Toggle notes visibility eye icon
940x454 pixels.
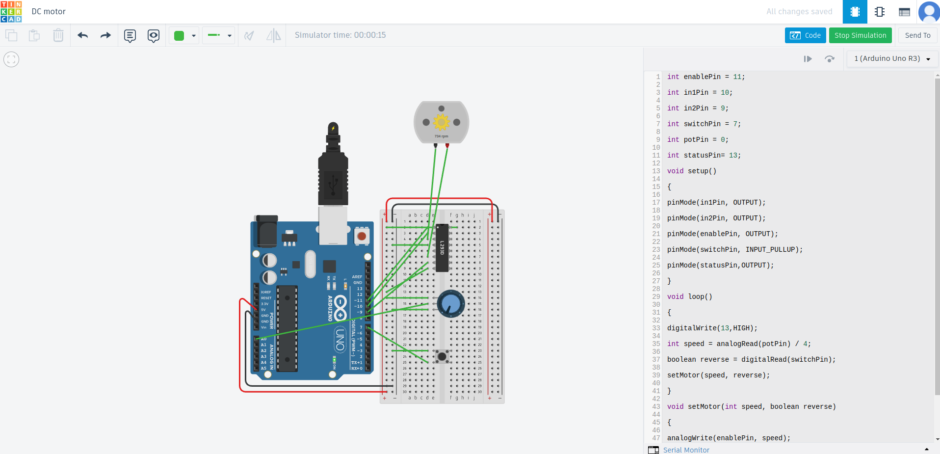(x=154, y=35)
